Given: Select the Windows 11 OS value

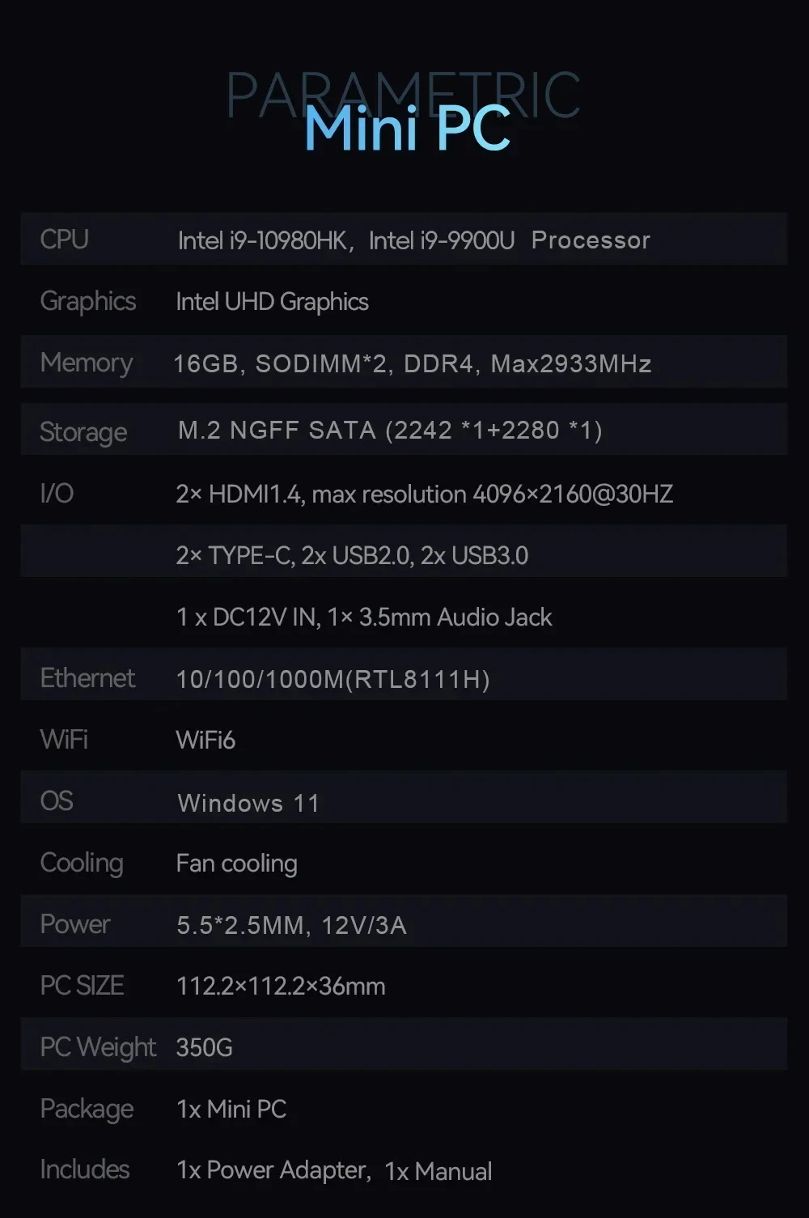Looking at the screenshot, I should pos(248,803).
